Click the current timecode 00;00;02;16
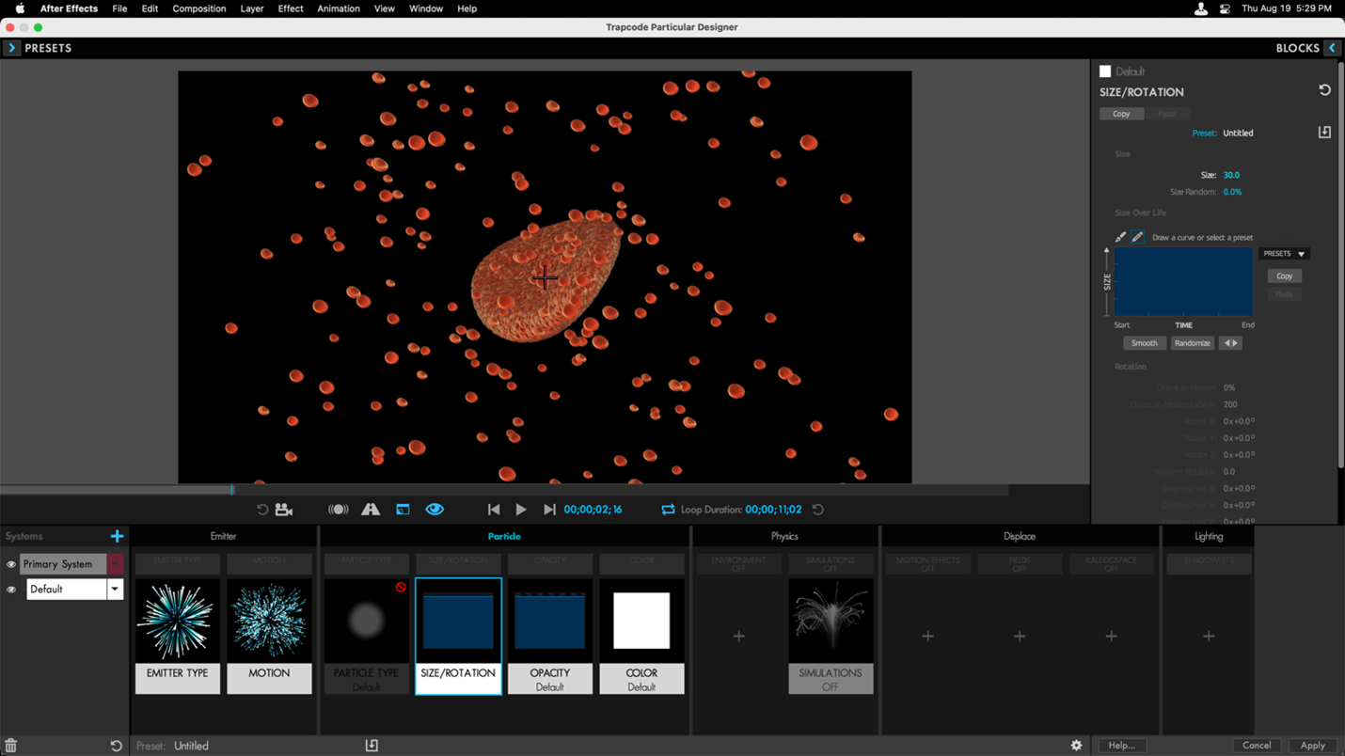1345x756 pixels. click(x=593, y=510)
